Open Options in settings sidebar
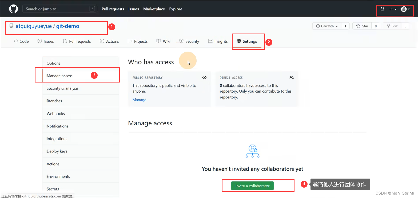418x198 pixels. coord(81,63)
